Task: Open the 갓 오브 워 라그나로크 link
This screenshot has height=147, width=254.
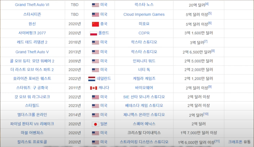Action: 32,97
